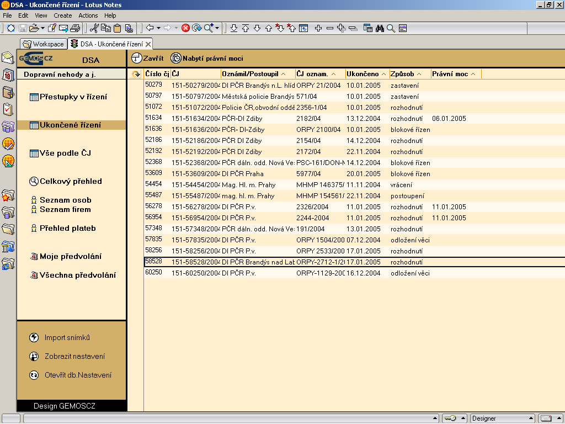Click the Cut scissors toolbar icon
The width and height of the screenshot is (565, 424).
[94, 28]
